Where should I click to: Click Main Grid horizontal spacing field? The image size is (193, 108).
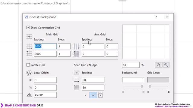[45, 46]
